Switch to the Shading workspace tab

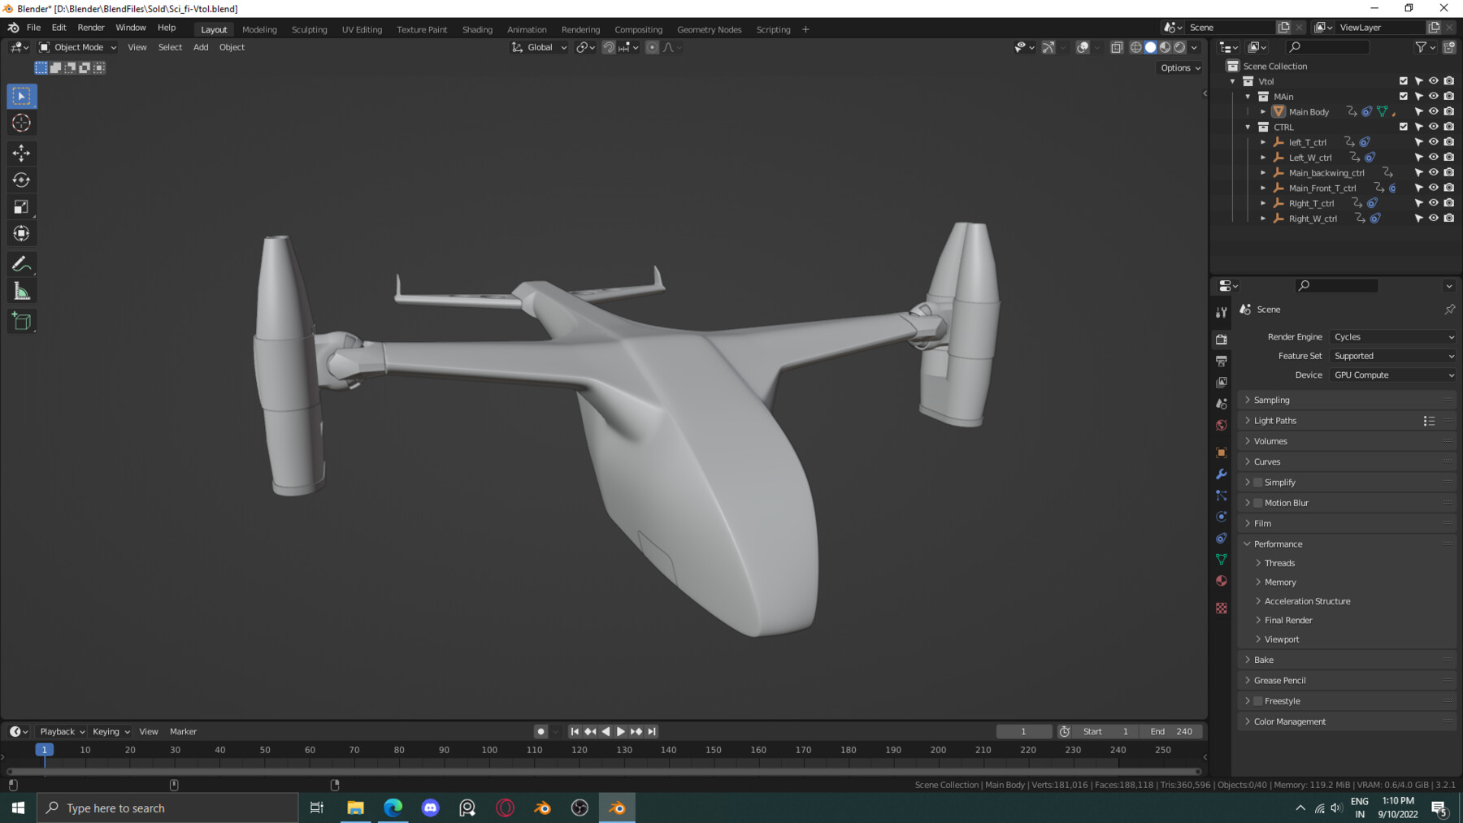click(477, 29)
